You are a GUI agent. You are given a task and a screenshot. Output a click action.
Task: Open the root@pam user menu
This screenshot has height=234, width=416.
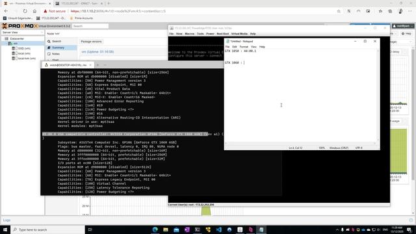tap(403, 26)
